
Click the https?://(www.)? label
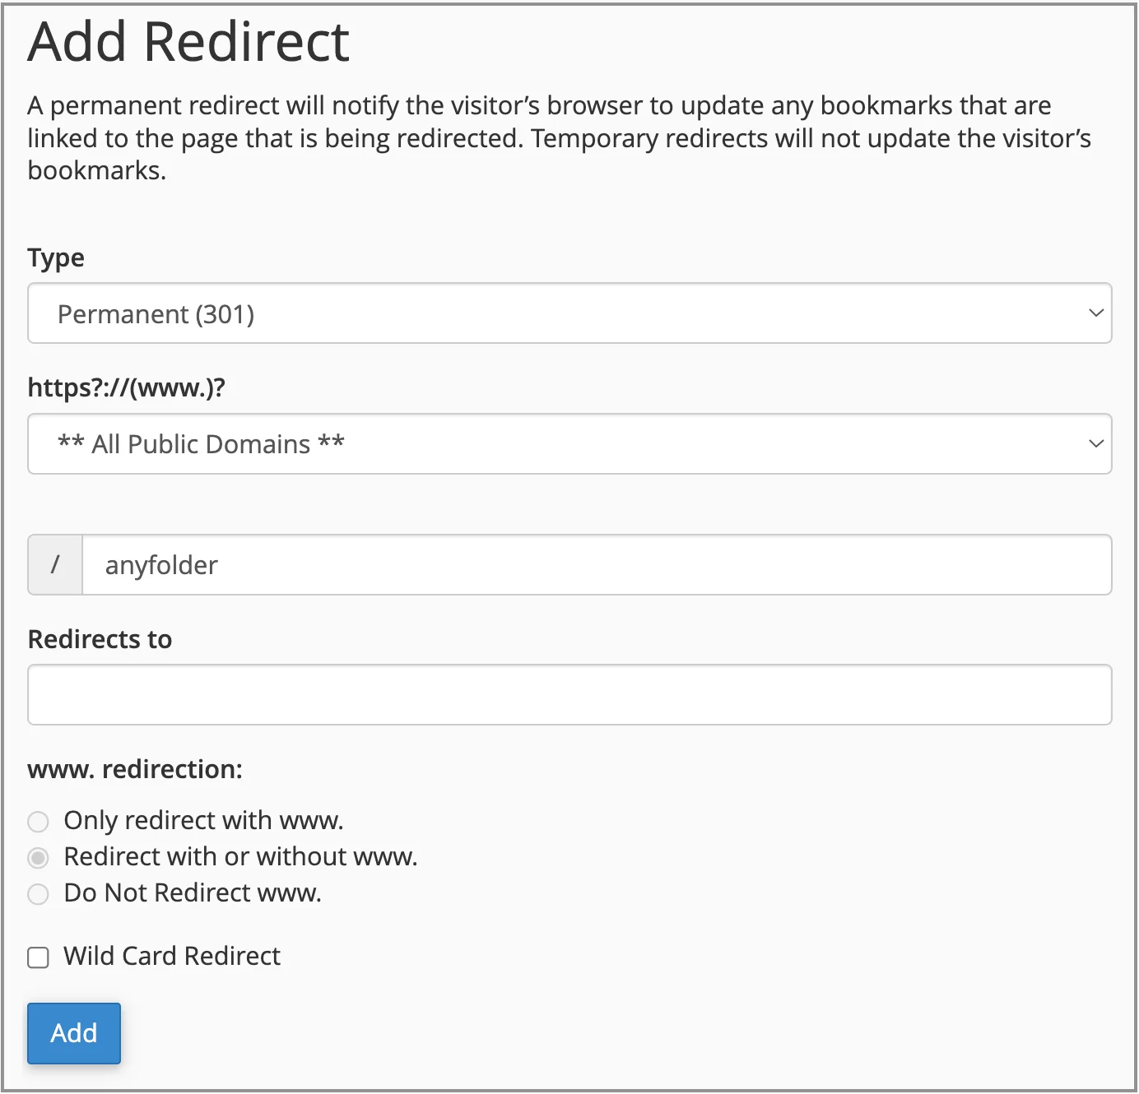coord(126,387)
